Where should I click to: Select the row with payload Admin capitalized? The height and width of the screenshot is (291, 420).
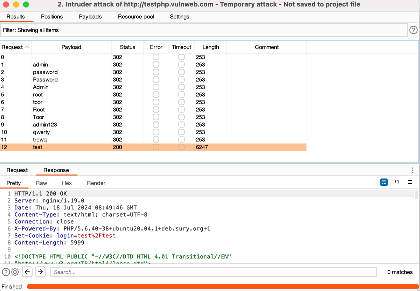tap(153, 87)
